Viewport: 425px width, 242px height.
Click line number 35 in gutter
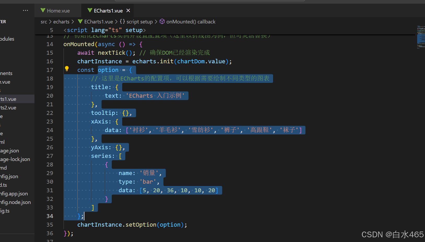(x=50, y=225)
